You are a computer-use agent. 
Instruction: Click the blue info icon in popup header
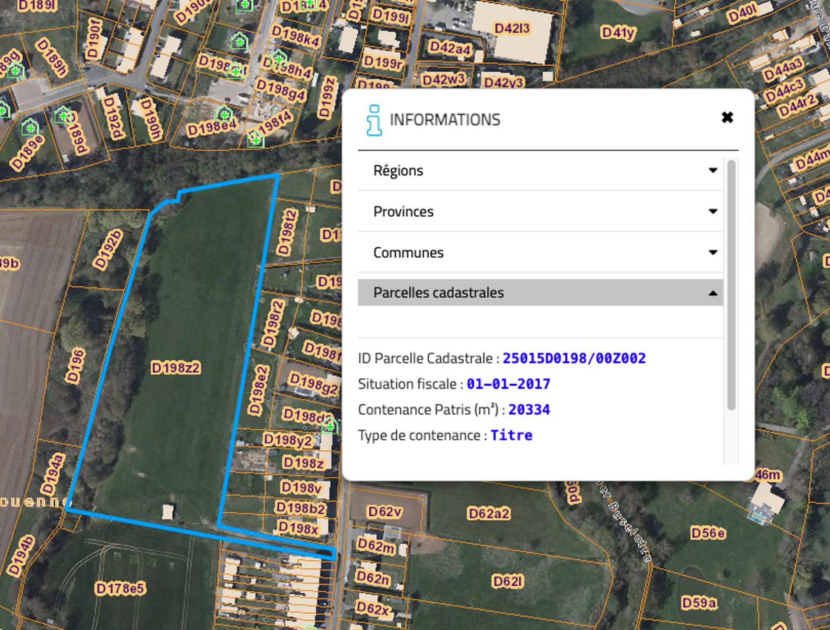374,120
